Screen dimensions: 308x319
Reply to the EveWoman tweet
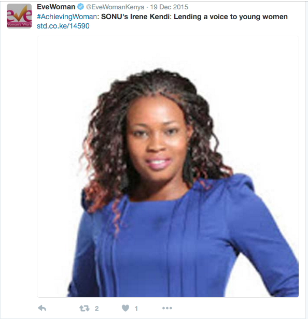[x=42, y=308]
